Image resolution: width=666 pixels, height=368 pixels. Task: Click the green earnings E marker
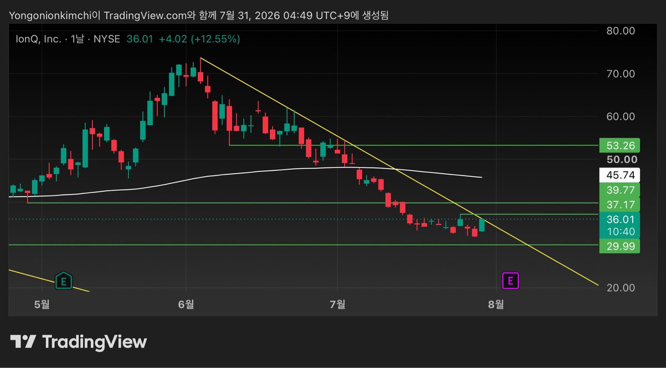64,281
